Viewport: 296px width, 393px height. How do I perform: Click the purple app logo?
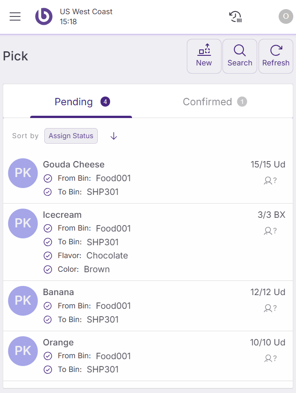click(44, 17)
